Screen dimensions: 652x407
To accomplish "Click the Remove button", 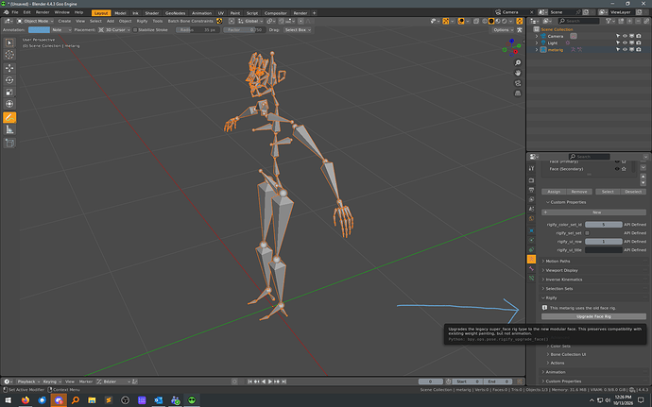I will [579, 192].
